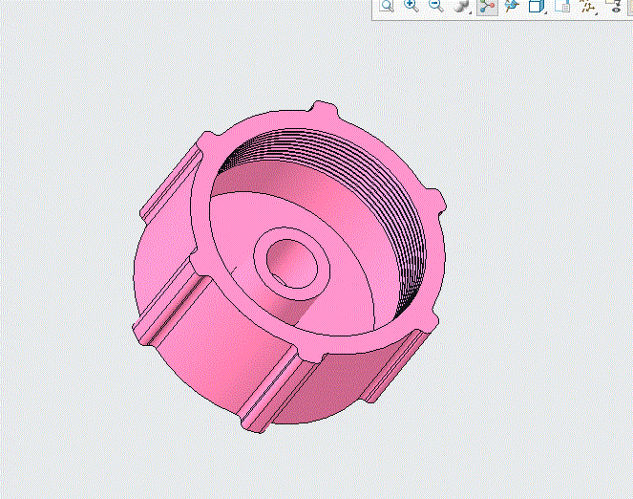This screenshot has width=633, height=499.
Task: Click the Refit zoom-to-fit magnifier icon
Action: tap(387, 6)
